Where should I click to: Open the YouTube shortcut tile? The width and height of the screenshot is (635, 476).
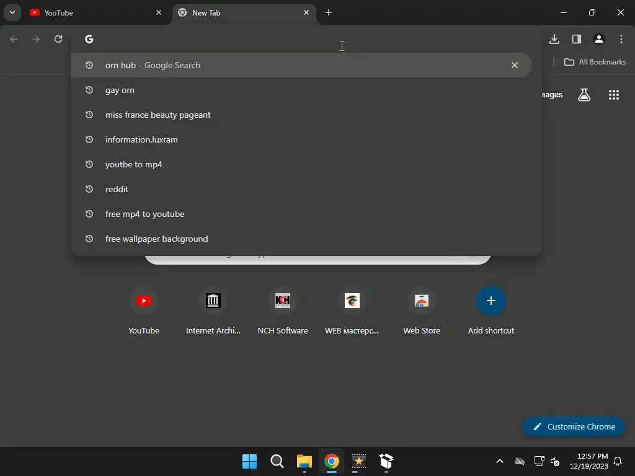(x=144, y=311)
